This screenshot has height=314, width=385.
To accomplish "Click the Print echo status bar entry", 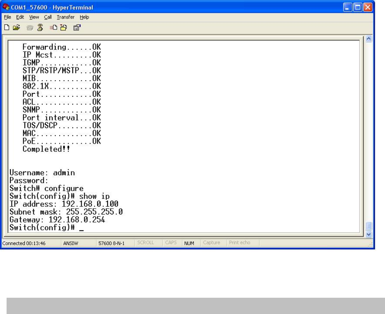I will (x=240, y=242).
